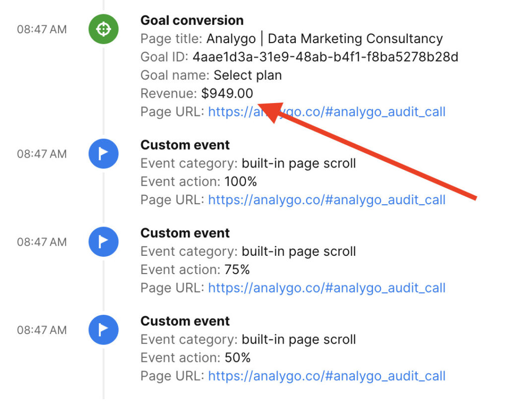This screenshot has height=401, width=508.
Task: Click the flag icon for the 100% scroll event
Action: click(103, 154)
